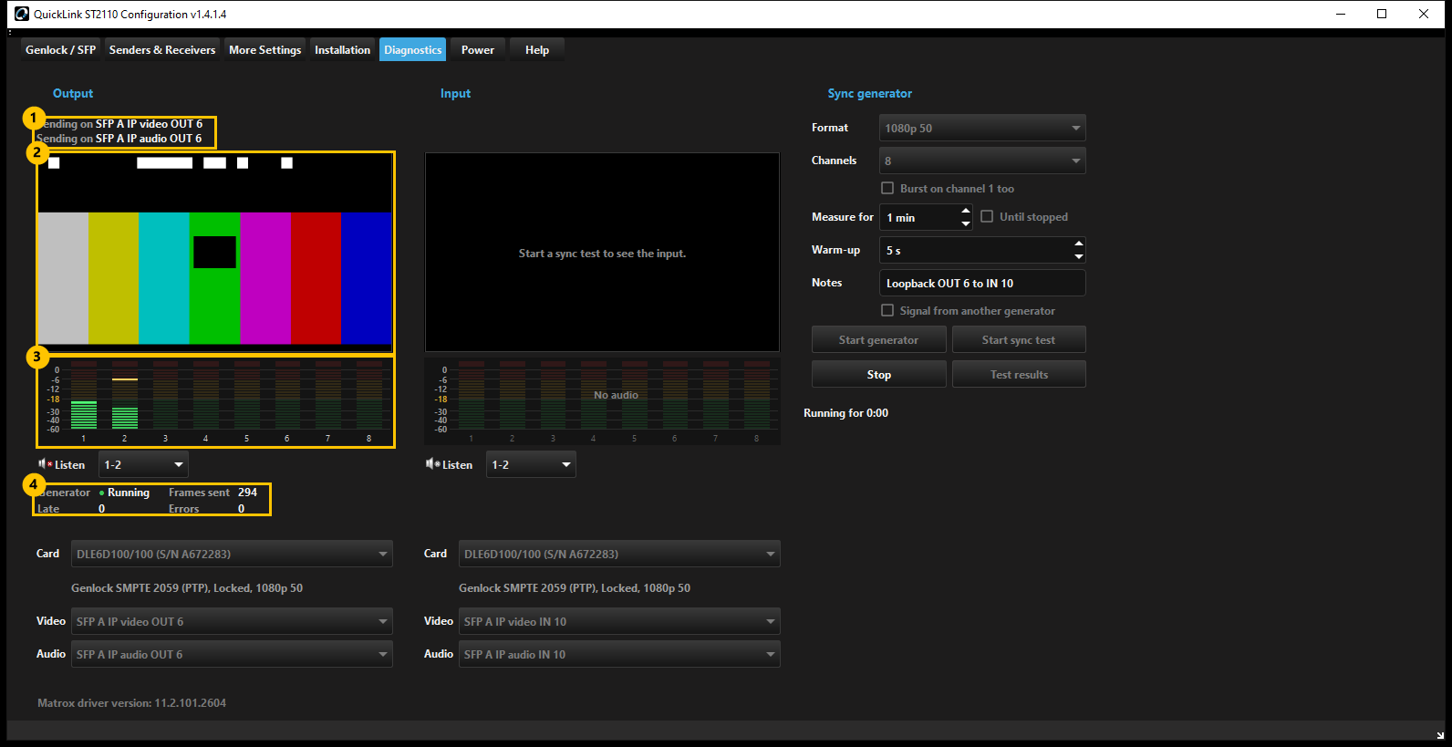Click the Notes field with Loopback text

[982, 283]
